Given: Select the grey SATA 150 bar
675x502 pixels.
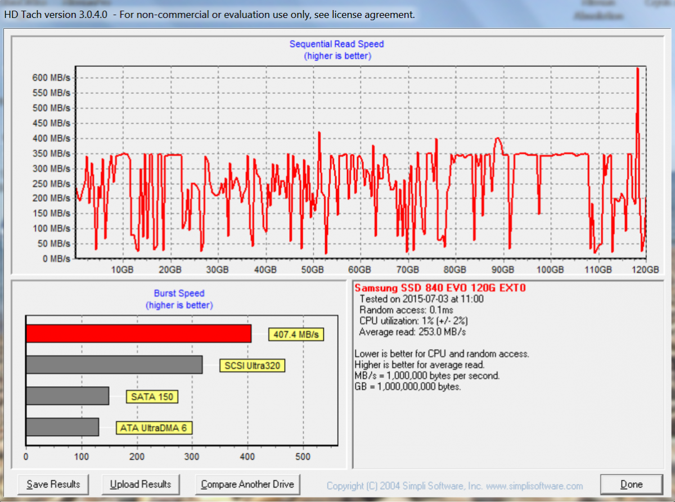Looking at the screenshot, I should coord(67,396).
